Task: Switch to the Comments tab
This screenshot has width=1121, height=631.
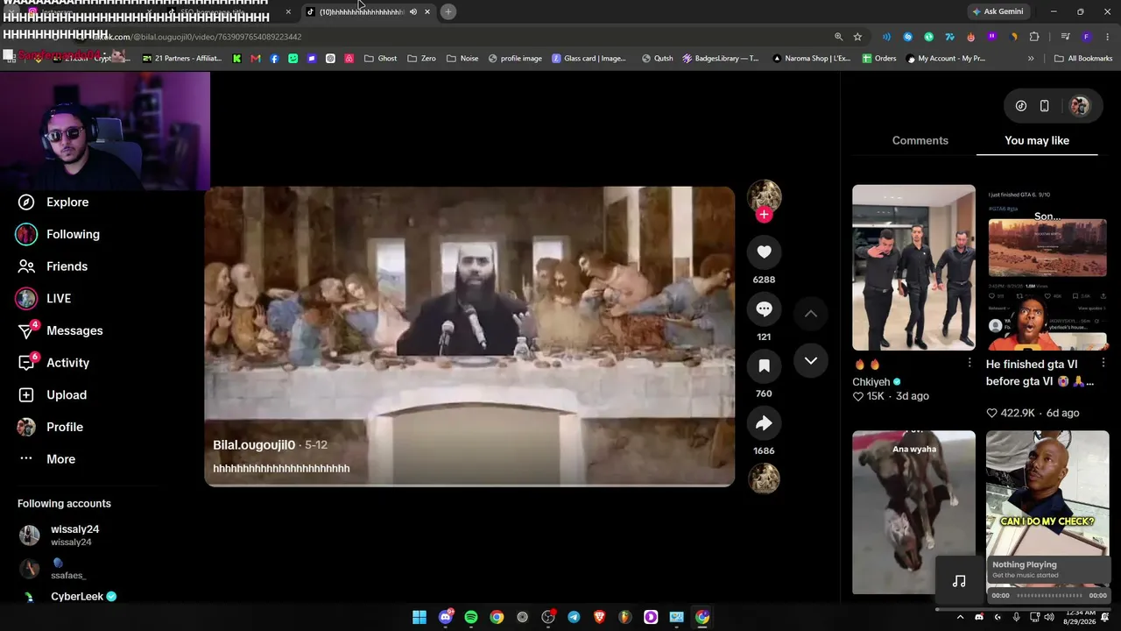Action: point(920,140)
